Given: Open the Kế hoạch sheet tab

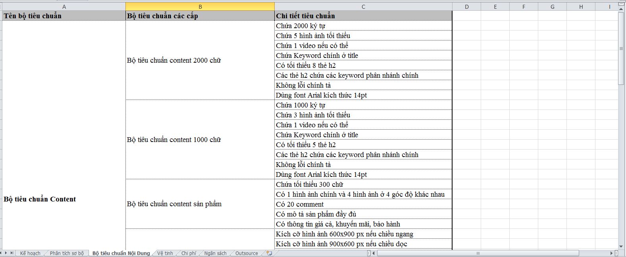Looking at the screenshot, I should click(x=30, y=253).
